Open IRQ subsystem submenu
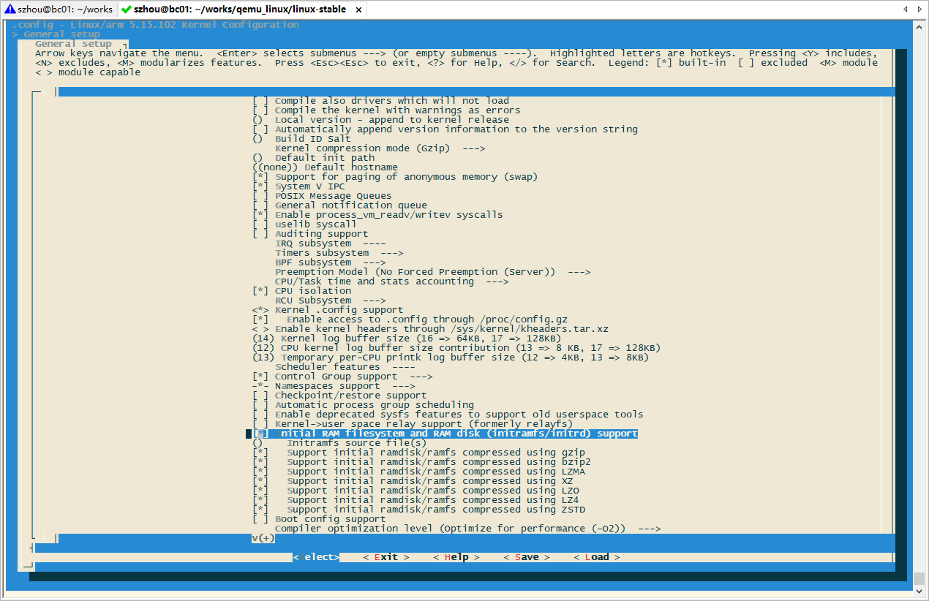This screenshot has width=929, height=601. [331, 243]
